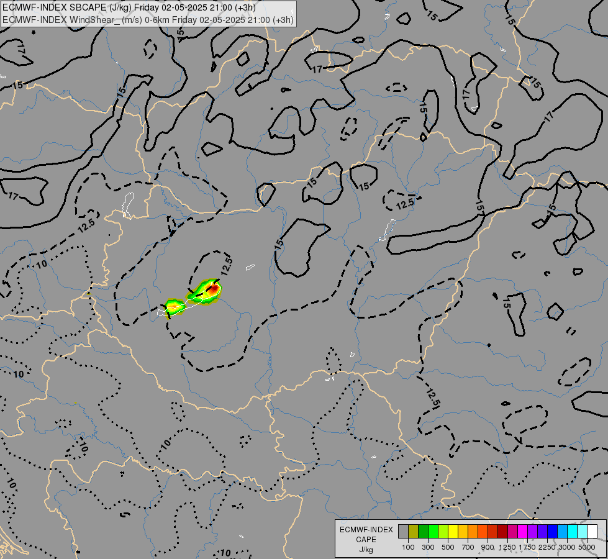Select the pale cyan swatch beside white
The height and width of the screenshot is (559, 608).
pyautogui.click(x=583, y=532)
